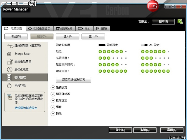187x140 pixels.
Task: Click the 匯入(I) button
Action: point(67,36)
